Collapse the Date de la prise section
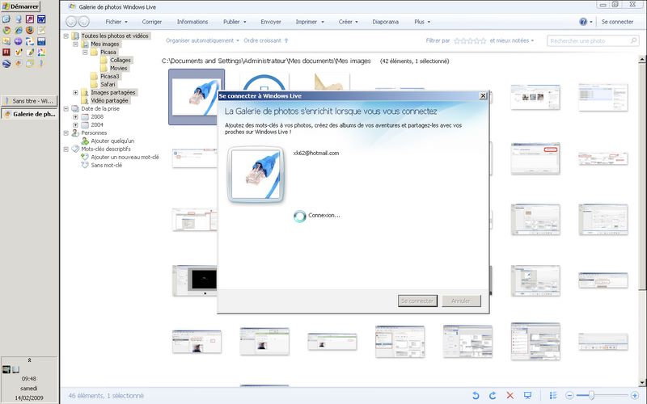Image resolution: width=647 pixels, height=404 pixels. pyautogui.click(x=66, y=109)
